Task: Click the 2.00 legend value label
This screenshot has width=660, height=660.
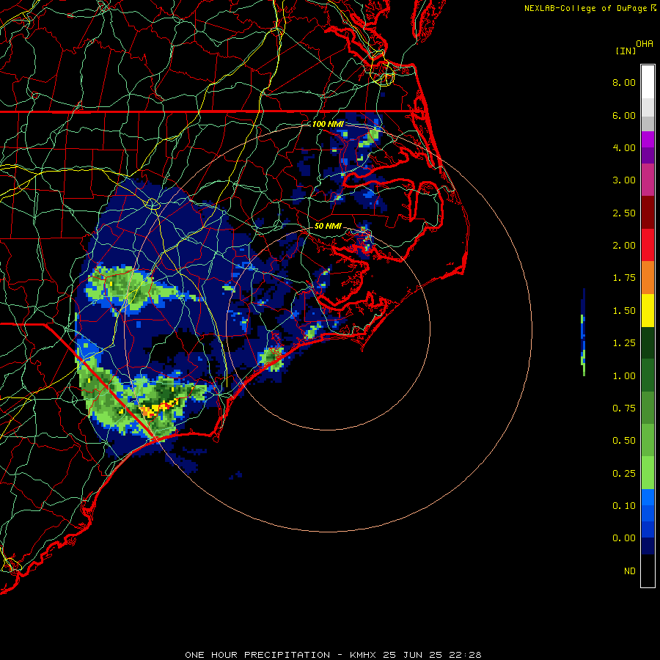Action: [x=624, y=246]
